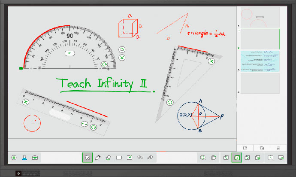Add new page in thumbnail panel
This screenshot has width=296, height=177.
click(x=245, y=148)
